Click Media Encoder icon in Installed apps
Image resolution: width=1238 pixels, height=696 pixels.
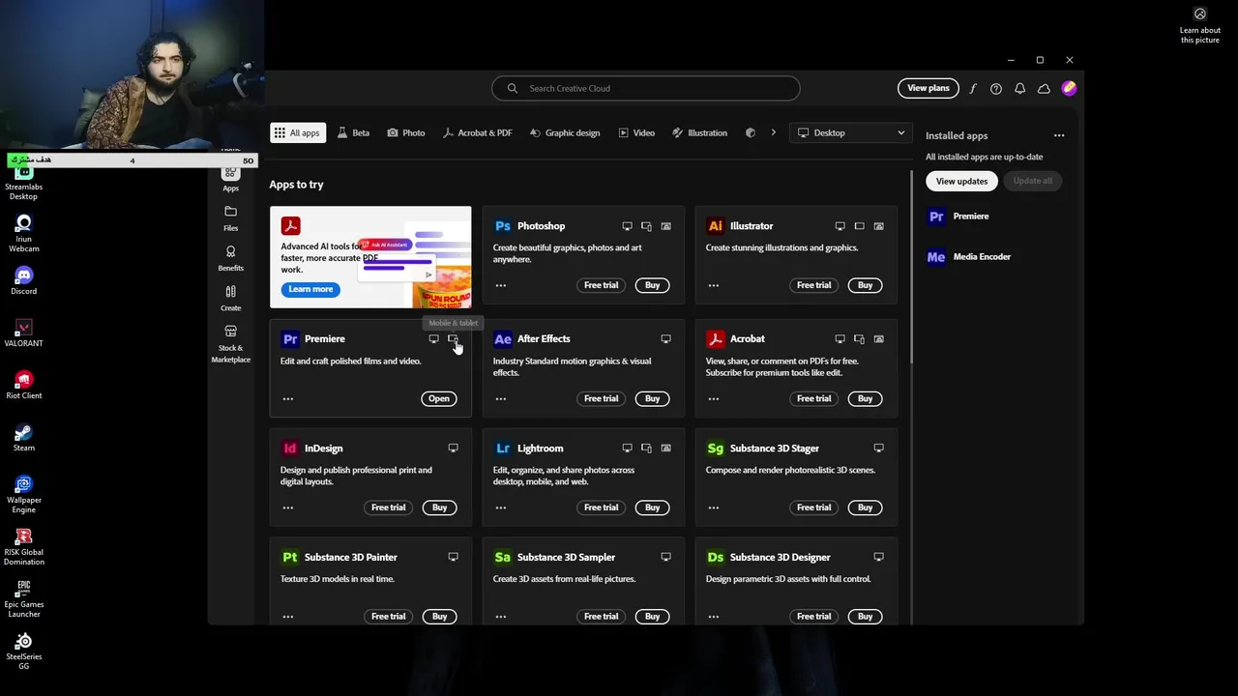tap(935, 257)
